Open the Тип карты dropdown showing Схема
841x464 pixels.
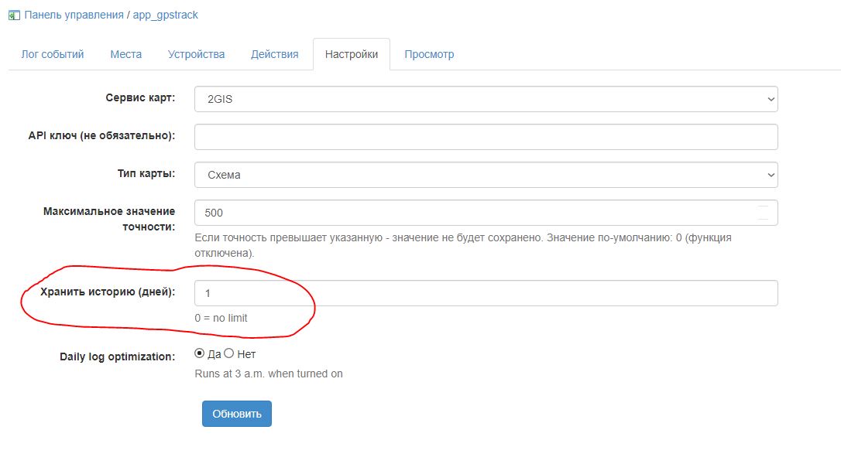[x=486, y=175]
